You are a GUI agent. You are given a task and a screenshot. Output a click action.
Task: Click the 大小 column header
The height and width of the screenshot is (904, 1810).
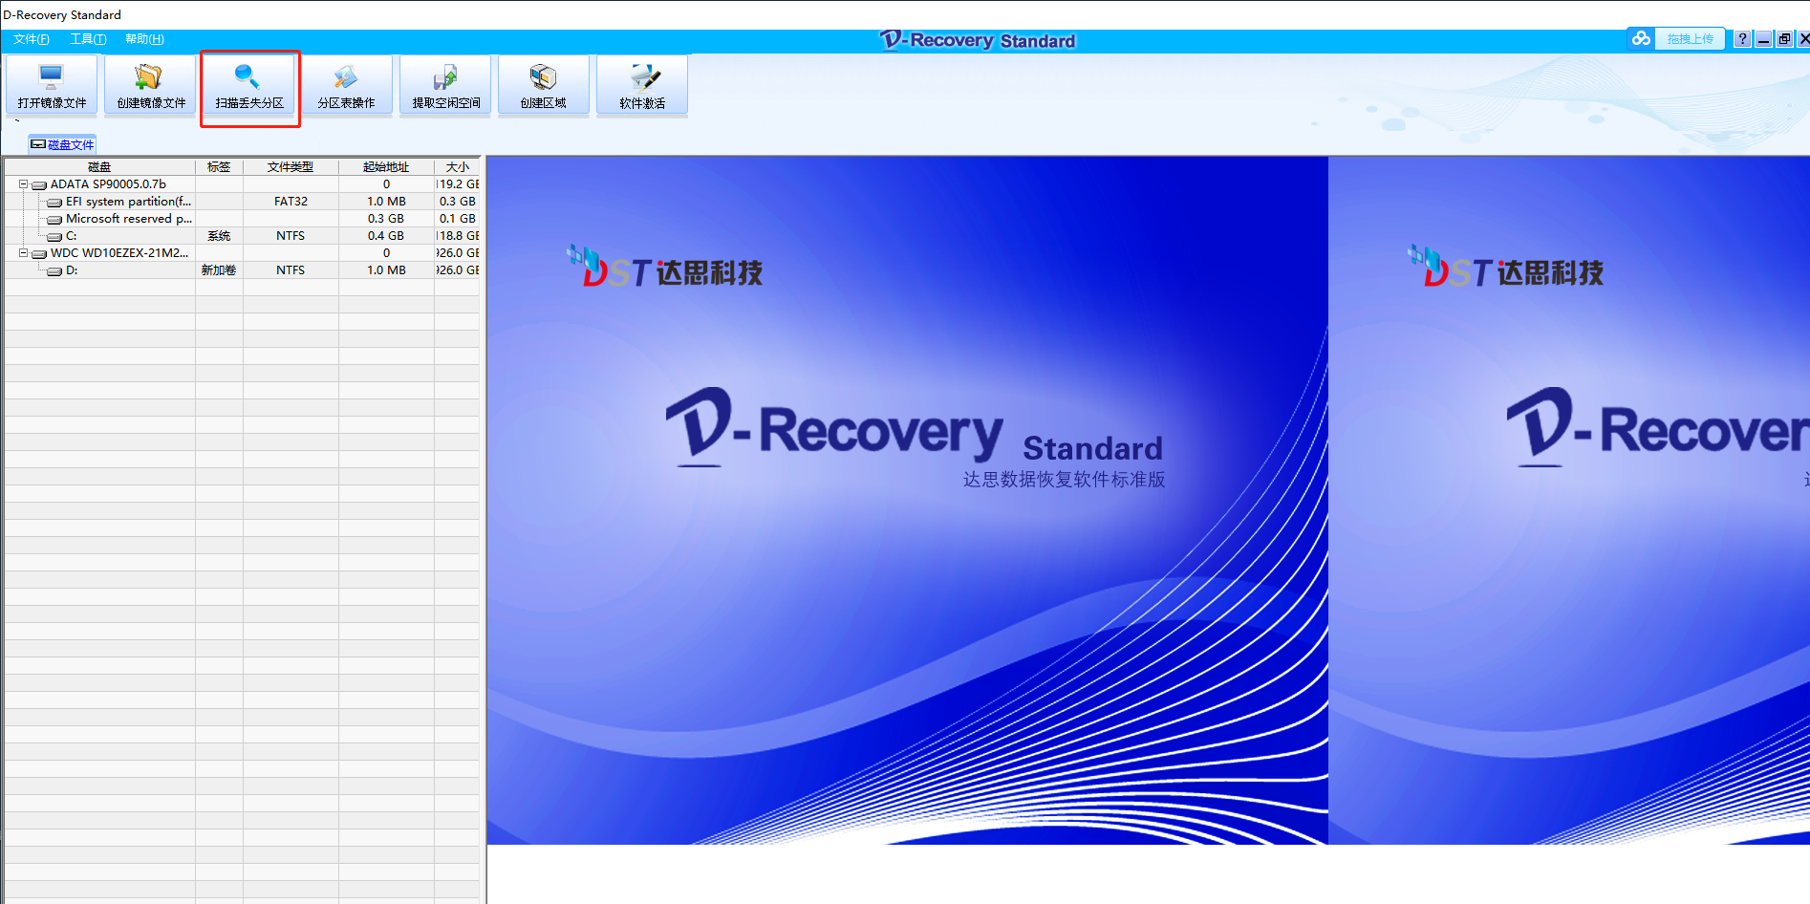(458, 167)
